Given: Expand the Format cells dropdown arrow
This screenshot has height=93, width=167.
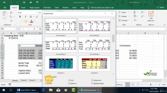Looking at the screenshot, I should (128, 20).
